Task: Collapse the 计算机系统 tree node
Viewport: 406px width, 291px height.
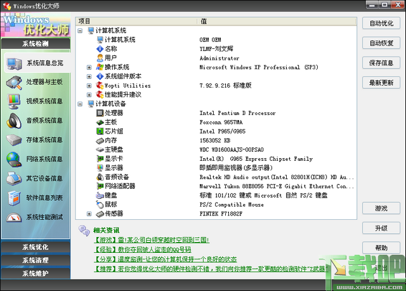Action: pyautogui.click(x=80, y=30)
